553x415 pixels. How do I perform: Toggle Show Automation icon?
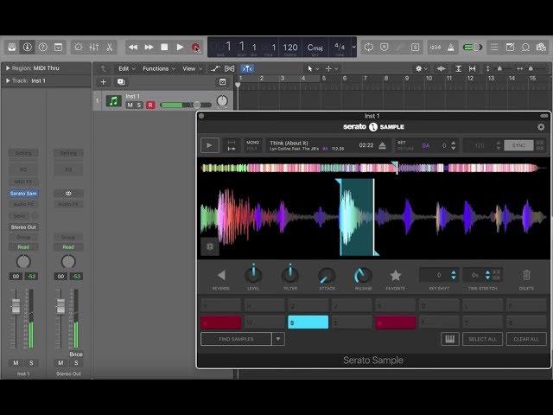pyautogui.click(x=215, y=69)
